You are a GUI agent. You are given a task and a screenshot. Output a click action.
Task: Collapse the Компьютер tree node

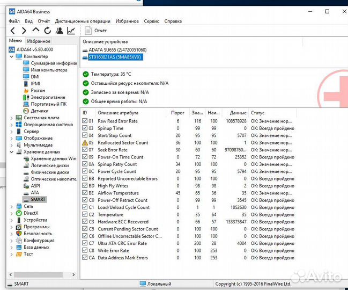(12, 56)
